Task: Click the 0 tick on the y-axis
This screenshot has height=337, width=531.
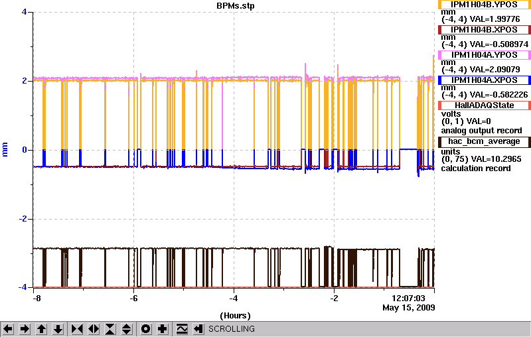Action: (x=24, y=149)
